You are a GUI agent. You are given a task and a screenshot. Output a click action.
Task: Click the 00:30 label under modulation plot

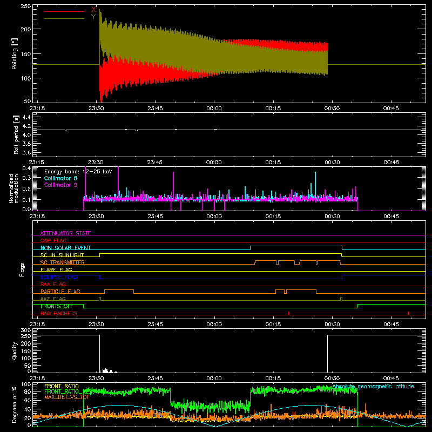tap(332, 217)
